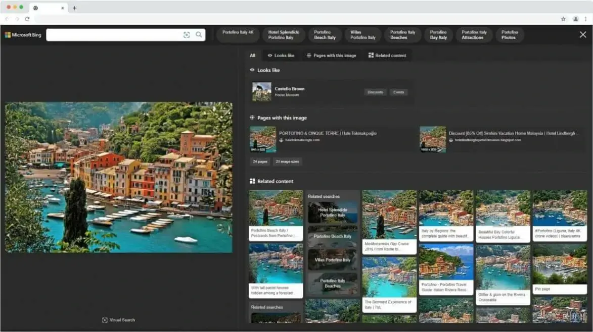Click Portofino Beach Italy under Related searches
The width and height of the screenshot is (593, 332).
(x=332, y=236)
